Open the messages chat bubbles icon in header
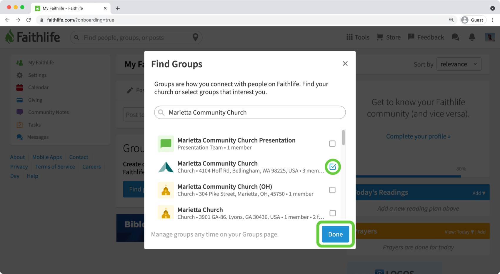 455,37
